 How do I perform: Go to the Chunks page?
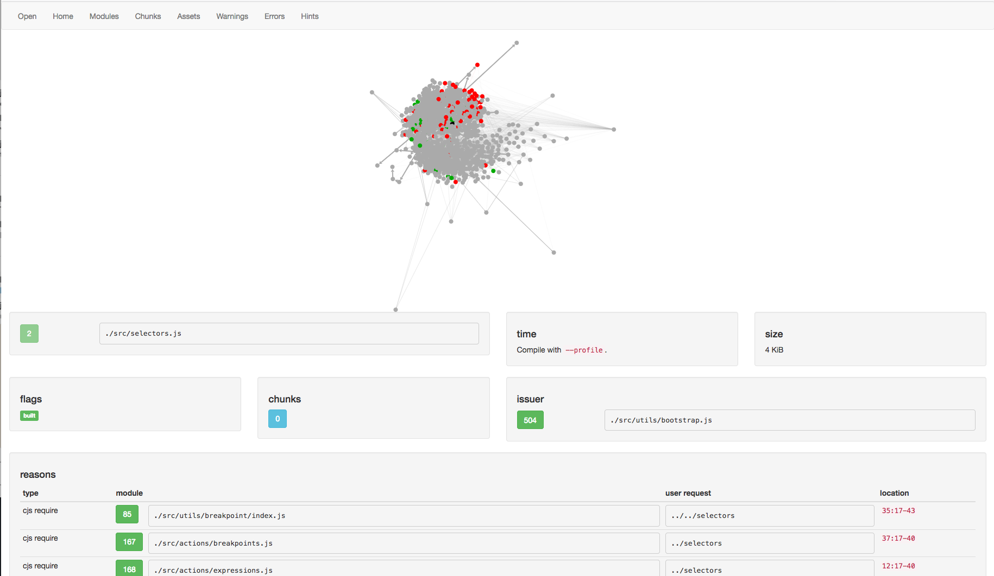pyautogui.click(x=148, y=16)
